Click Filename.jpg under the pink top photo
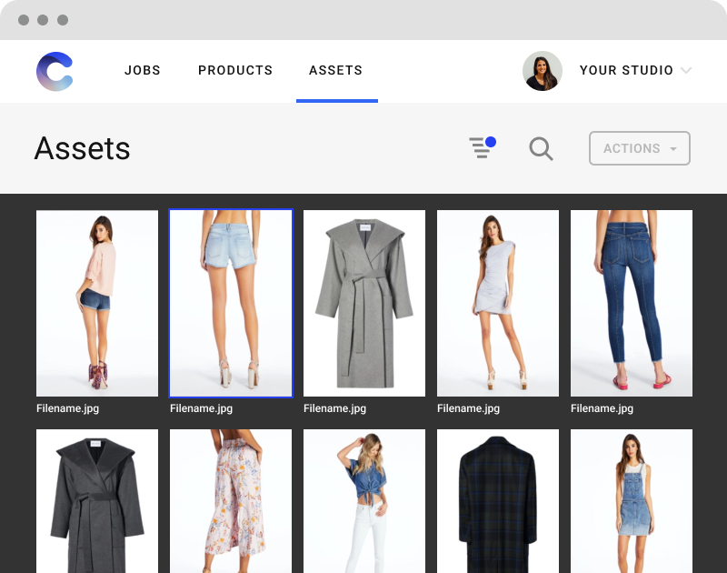The image size is (727, 573). coord(67,408)
